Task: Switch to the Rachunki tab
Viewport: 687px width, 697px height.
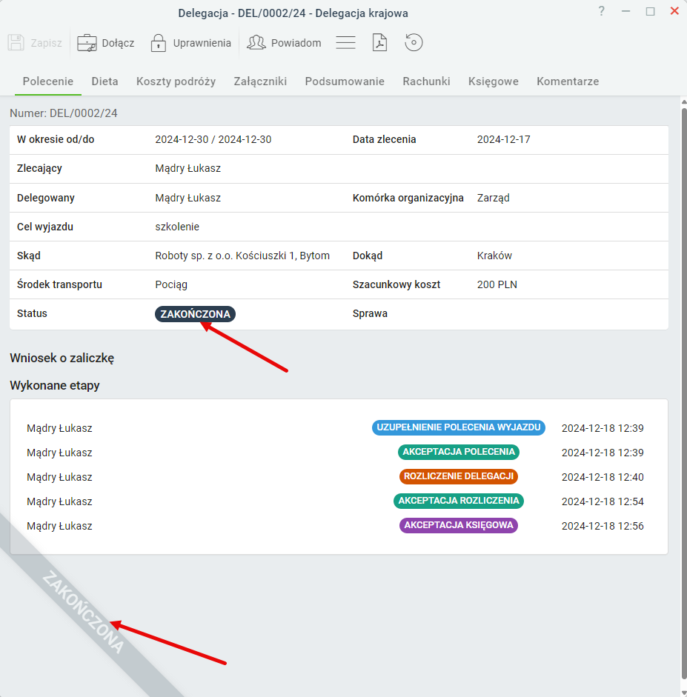Action: pos(426,81)
